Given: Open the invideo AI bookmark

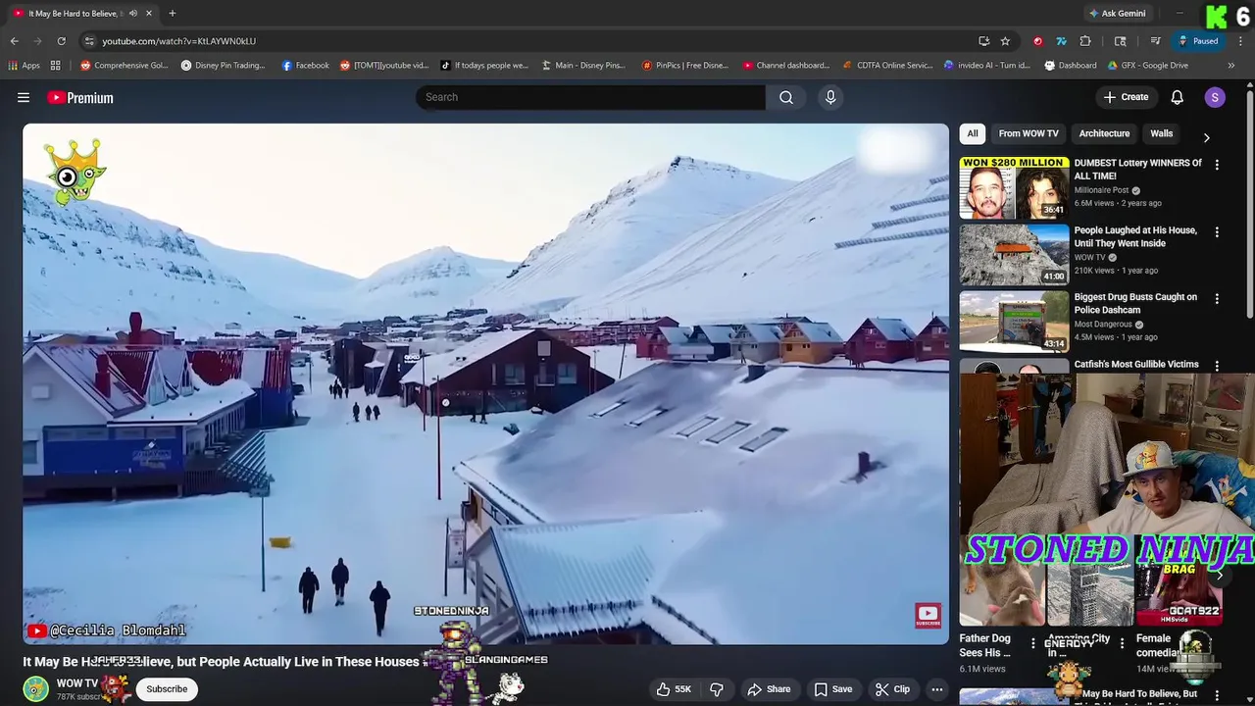Looking at the screenshot, I should [986, 66].
